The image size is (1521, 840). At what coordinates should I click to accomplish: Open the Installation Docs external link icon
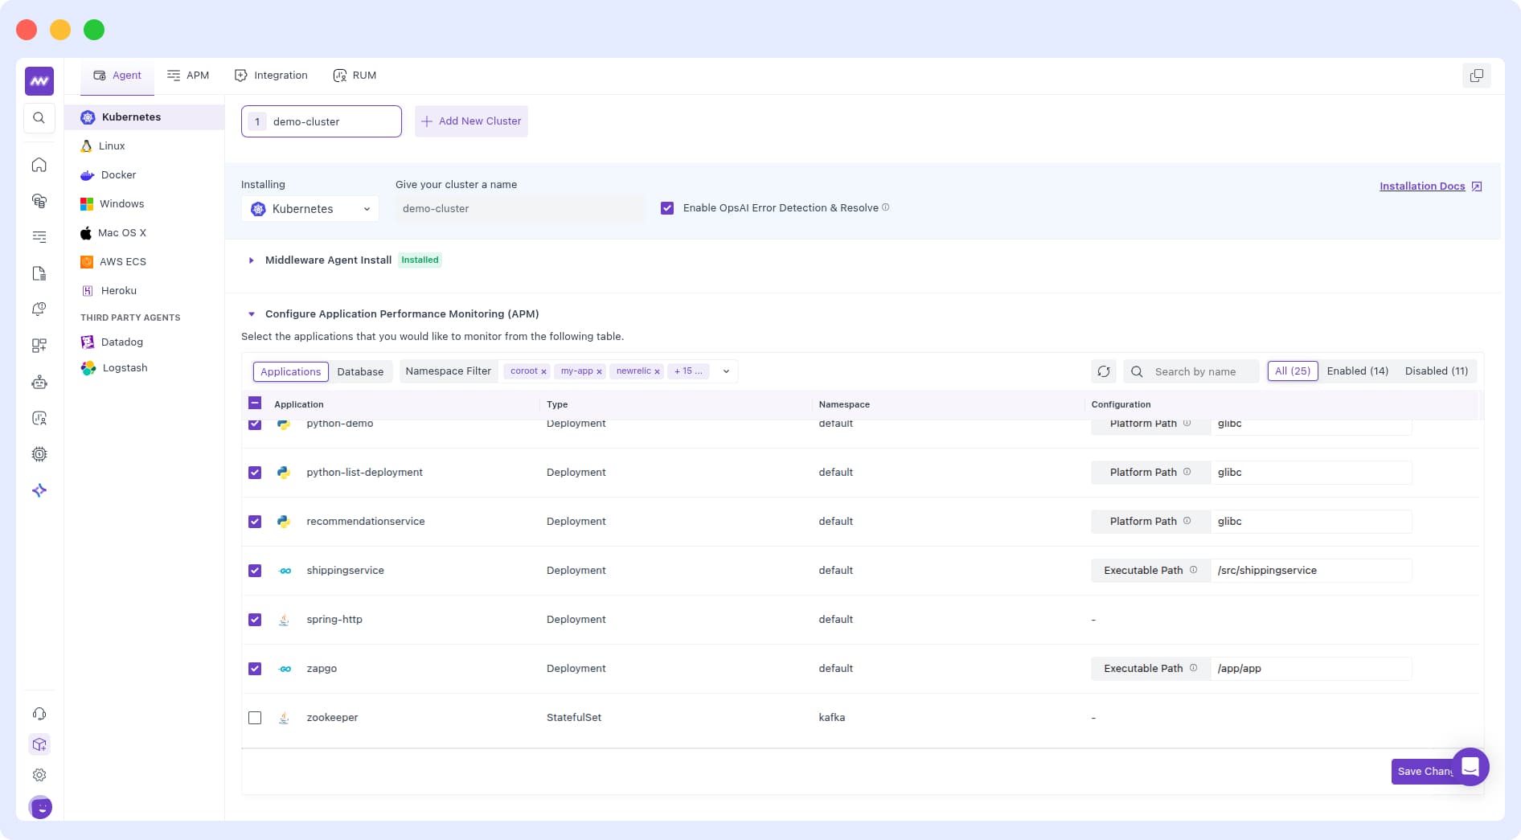[1477, 186]
